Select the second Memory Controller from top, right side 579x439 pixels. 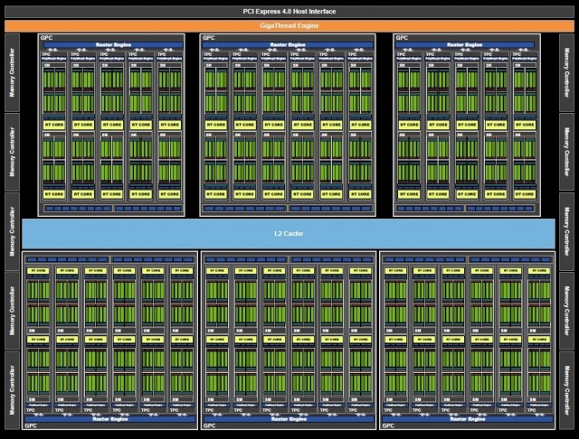(567, 152)
